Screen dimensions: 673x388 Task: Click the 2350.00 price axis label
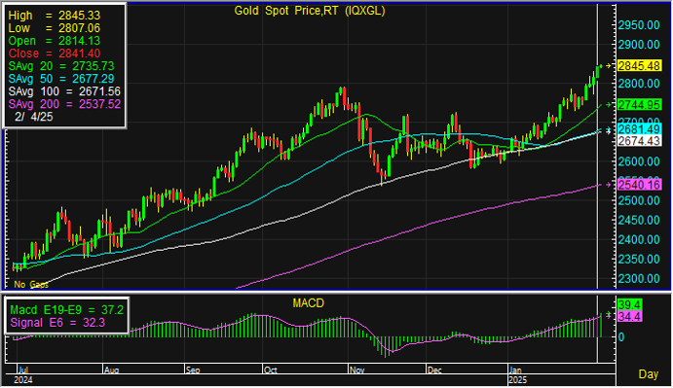pos(639,260)
